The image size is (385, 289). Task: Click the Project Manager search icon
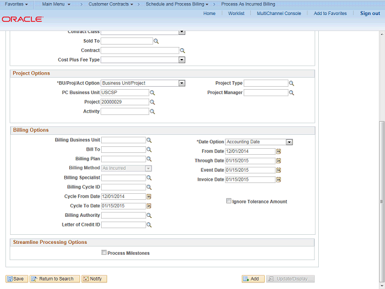291,93
